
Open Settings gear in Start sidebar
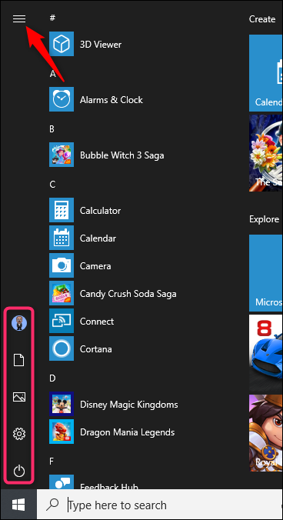coord(19,433)
